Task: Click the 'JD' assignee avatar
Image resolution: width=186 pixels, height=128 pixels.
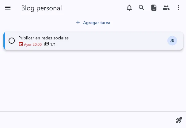Action: point(172,41)
